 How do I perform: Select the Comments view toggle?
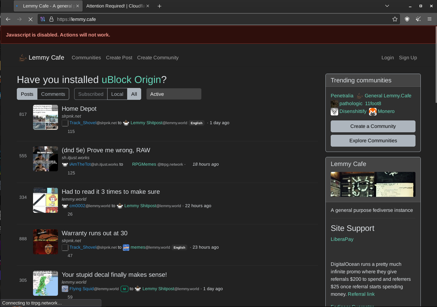(x=53, y=94)
